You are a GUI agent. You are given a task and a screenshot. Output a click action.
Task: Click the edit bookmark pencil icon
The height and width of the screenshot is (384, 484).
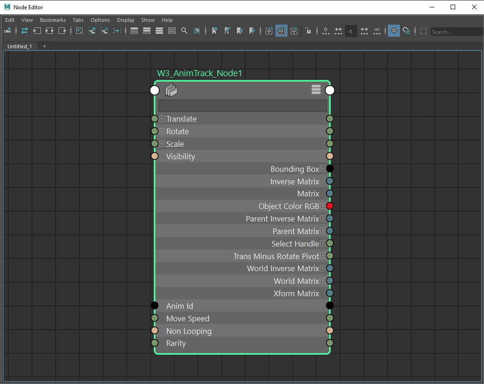click(x=227, y=31)
